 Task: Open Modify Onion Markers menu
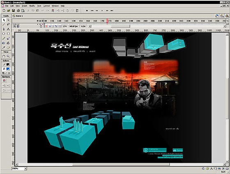60,26
